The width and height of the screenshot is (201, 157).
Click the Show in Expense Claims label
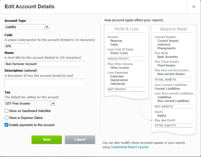[26, 118]
